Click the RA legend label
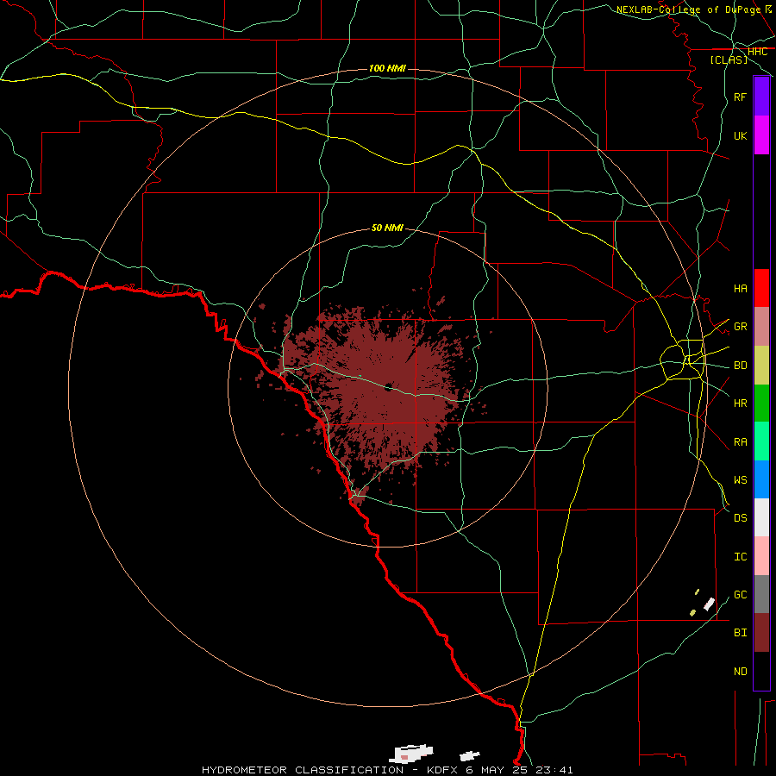Viewport: 776px width, 776px height. point(740,442)
